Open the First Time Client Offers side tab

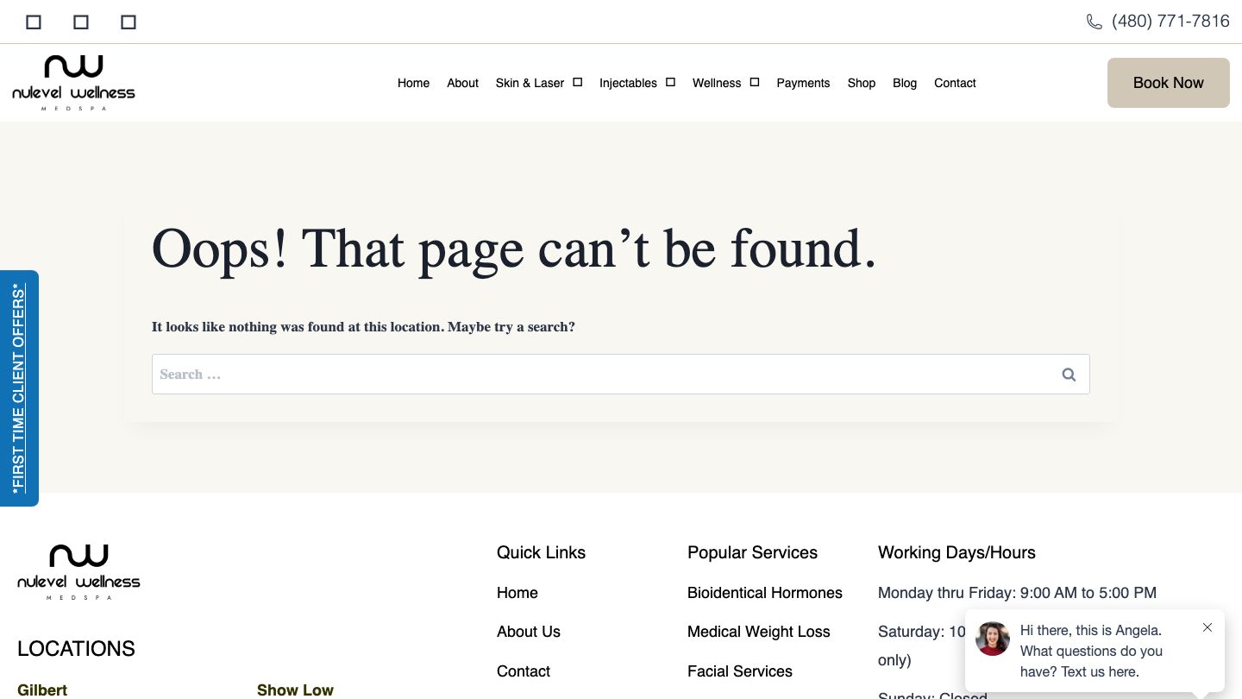pyautogui.click(x=19, y=388)
